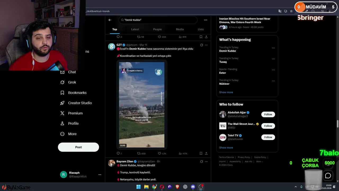Open Cookie Policy link

click(x=260, y=157)
